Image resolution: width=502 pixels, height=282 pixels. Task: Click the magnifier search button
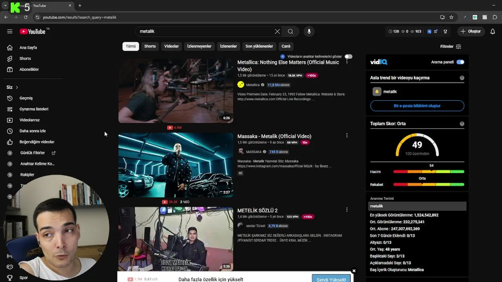point(290,31)
